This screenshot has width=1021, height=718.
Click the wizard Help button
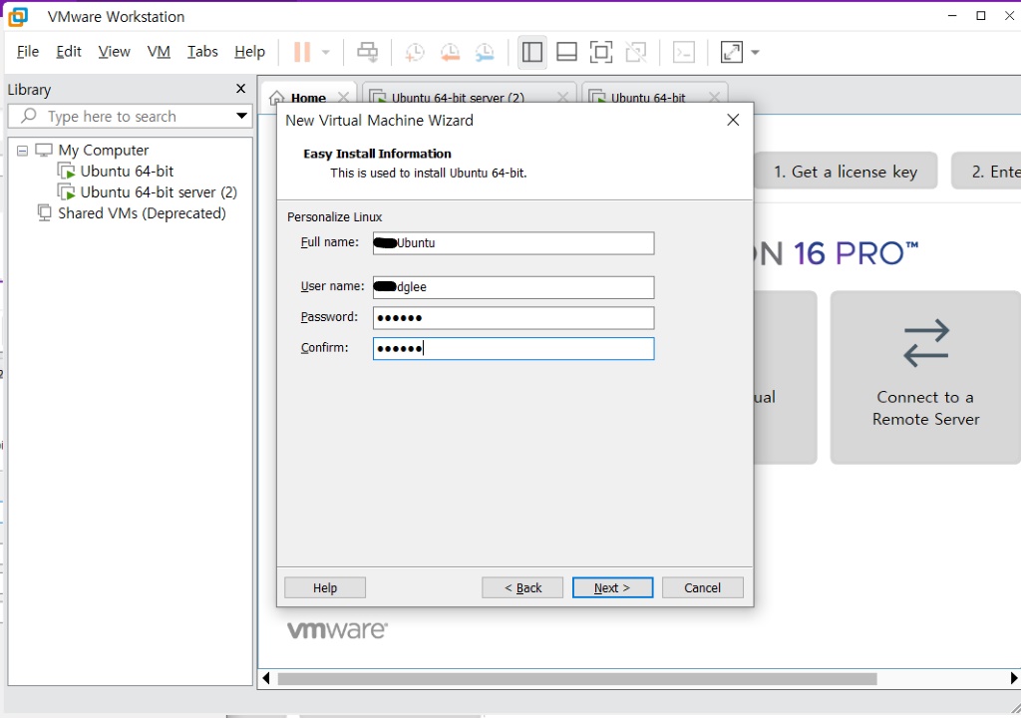[x=325, y=587]
